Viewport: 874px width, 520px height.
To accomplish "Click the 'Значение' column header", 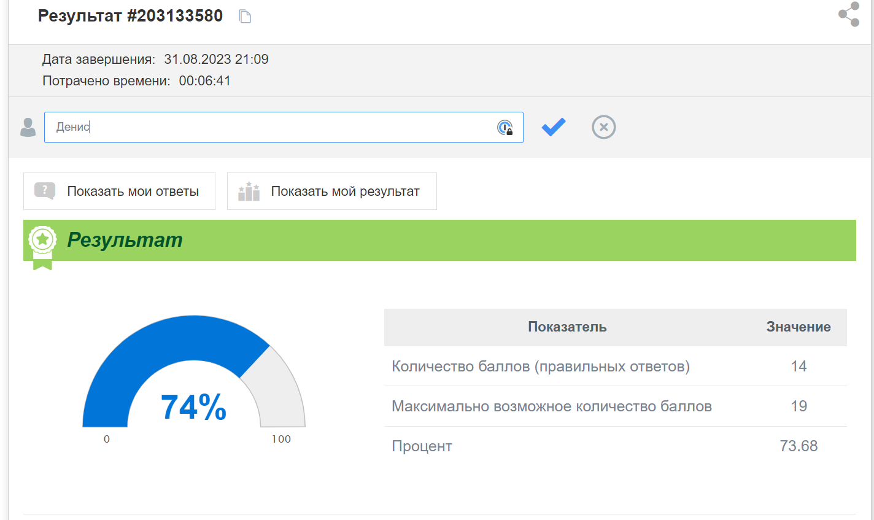I will click(798, 327).
